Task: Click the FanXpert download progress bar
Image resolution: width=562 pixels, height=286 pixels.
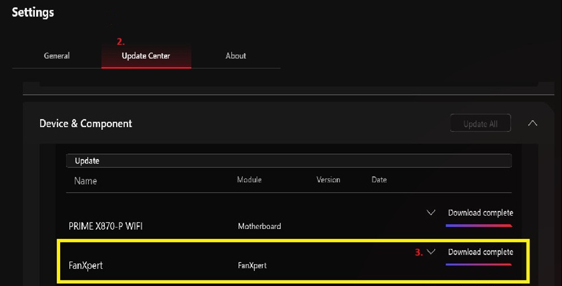Action: click(479, 264)
